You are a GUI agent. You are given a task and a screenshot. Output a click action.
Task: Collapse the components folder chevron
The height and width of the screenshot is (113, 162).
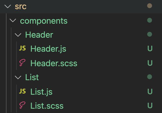[13, 21]
